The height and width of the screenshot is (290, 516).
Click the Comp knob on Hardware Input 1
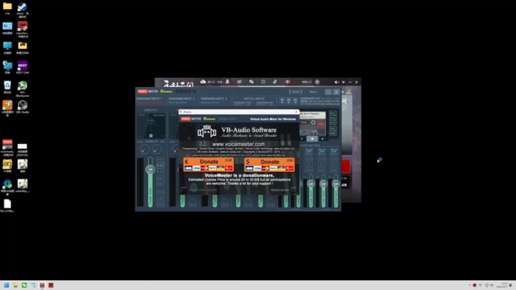tap(144, 150)
